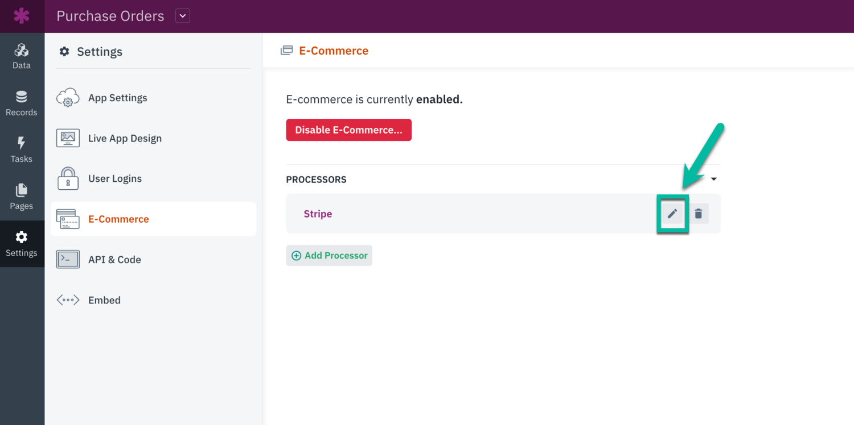Screen dimensions: 854x425
Task: Collapse the PROCESSORS section
Action: [714, 178]
